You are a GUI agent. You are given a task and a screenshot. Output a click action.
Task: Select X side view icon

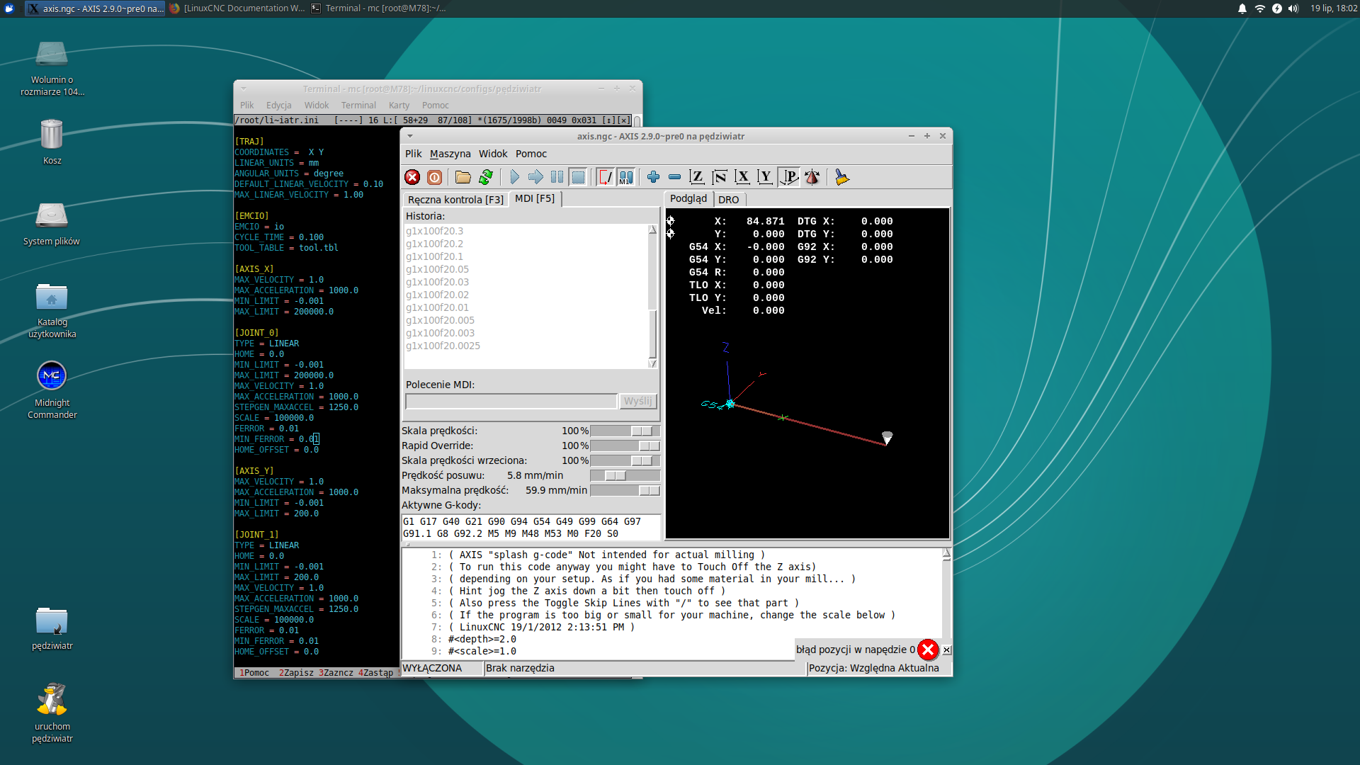(x=742, y=177)
